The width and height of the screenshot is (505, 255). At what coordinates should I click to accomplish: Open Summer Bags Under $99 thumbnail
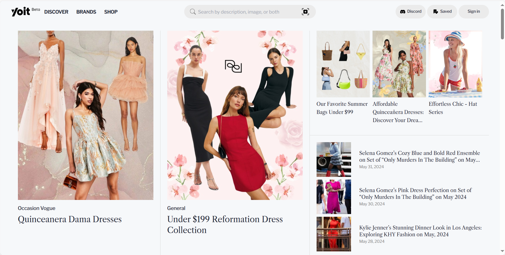click(343, 64)
